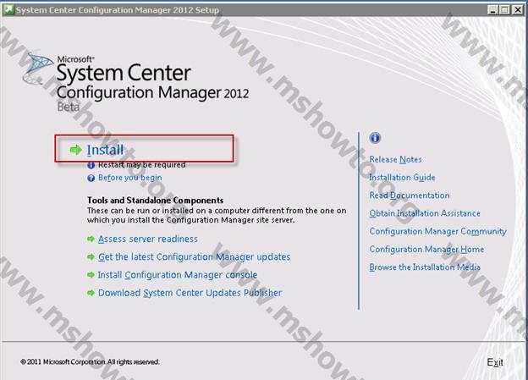Click the Tools and Standalone Components heading
528x380 pixels.
click(x=155, y=200)
